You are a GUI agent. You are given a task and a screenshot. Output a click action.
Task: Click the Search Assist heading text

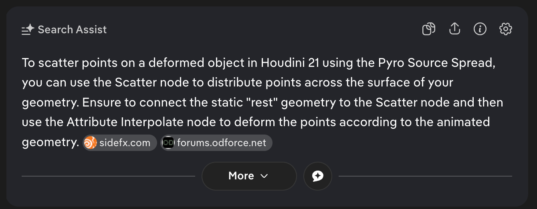72,30
